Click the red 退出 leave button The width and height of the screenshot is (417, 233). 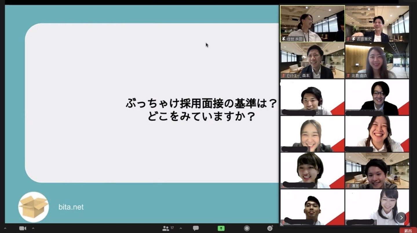[408, 230]
